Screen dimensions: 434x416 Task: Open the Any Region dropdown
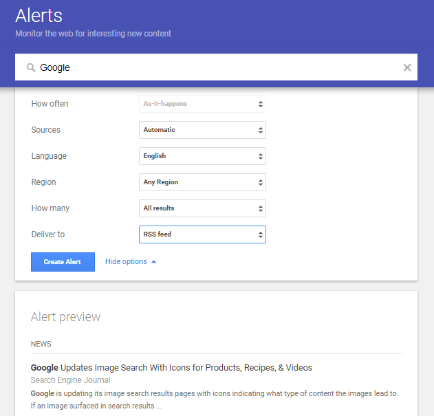click(x=202, y=182)
